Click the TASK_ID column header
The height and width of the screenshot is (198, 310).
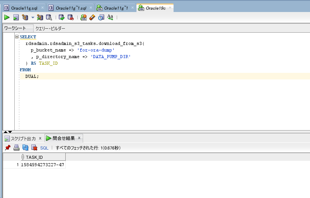pos(43,157)
